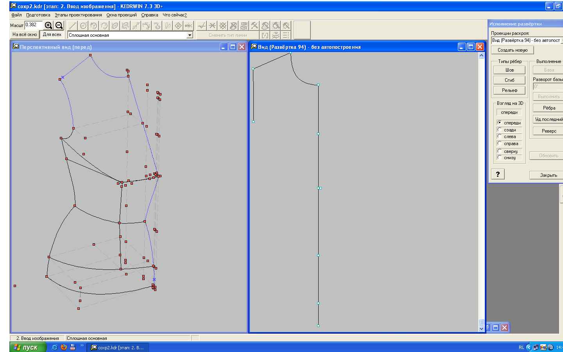This screenshot has height=352, width=563.
Task: Open the 'Сплошная основная' line type dropdown
Action: point(190,35)
